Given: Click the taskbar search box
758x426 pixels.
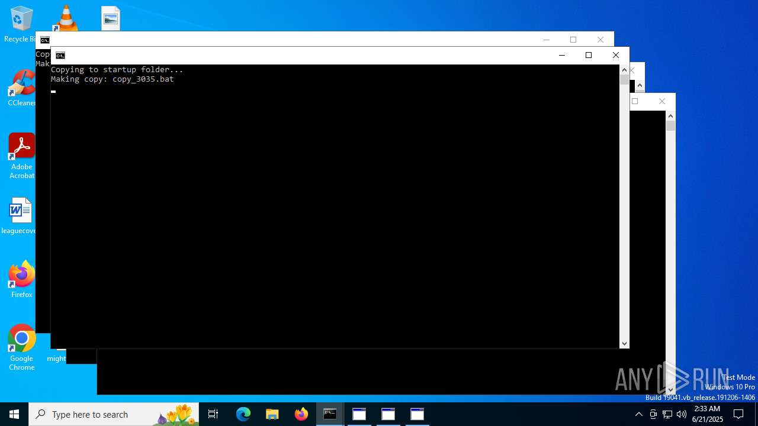Looking at the screenshot, I should point(114,414).
